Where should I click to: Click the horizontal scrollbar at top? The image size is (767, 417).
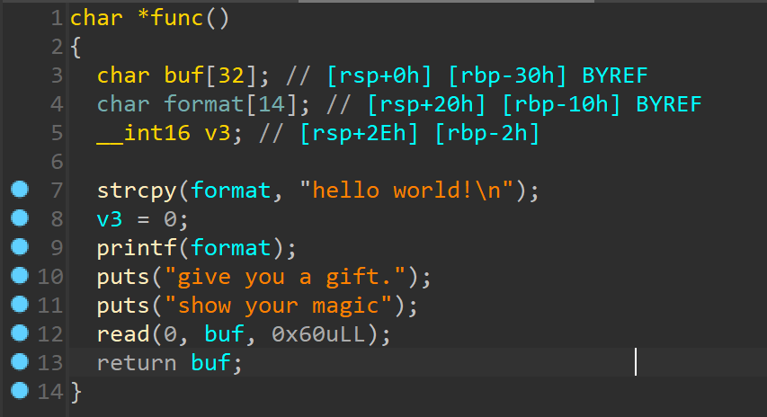pos(446,2)
